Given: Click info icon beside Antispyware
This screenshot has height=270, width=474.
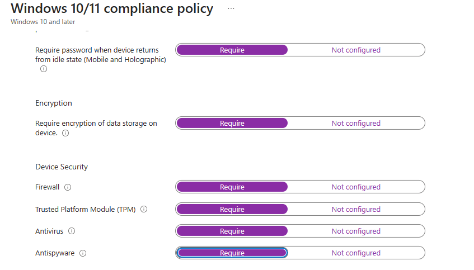Looking at the screenshot, I should point(83,253).
